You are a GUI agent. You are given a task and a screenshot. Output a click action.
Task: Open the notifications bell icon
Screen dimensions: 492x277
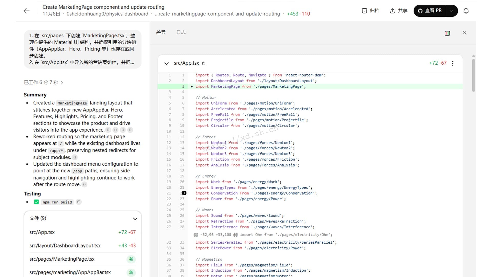coord(466,11)
